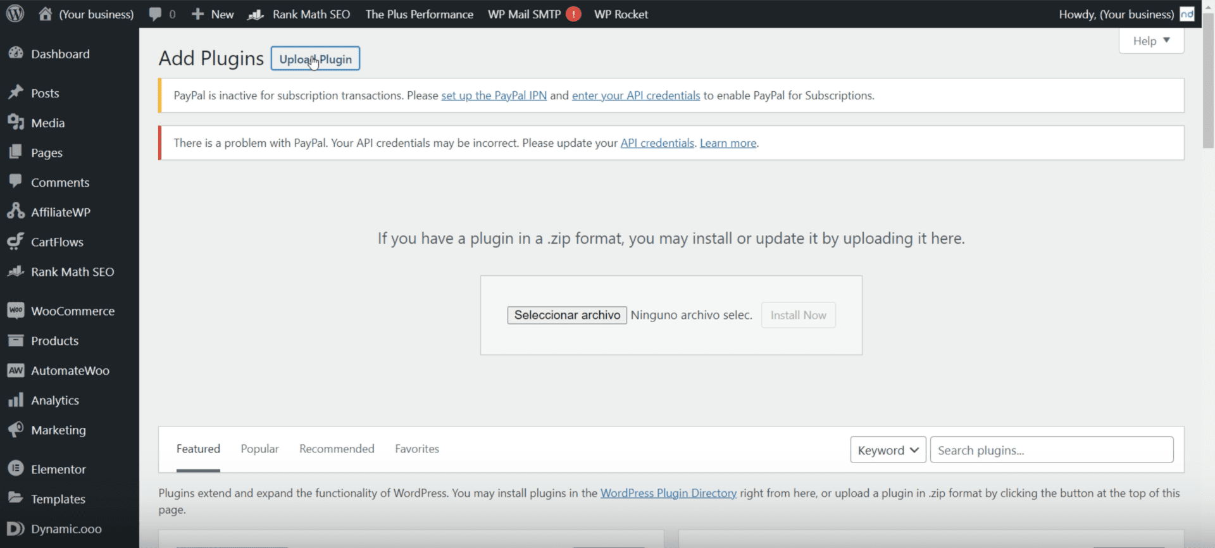Click Seleccionar archivo file chooser button
The width and height of the screenshot is (1215, 548).
click(566, 315)
